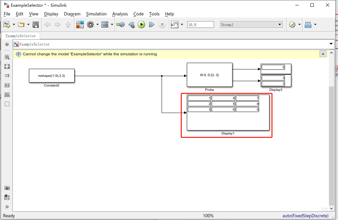Dismiss the yellow notification banner
Screen dimensions: 338x220
pyautogui.click(x=323, y=54)
